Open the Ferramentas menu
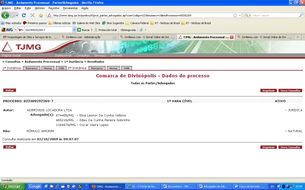 click(x=70, y=8)
